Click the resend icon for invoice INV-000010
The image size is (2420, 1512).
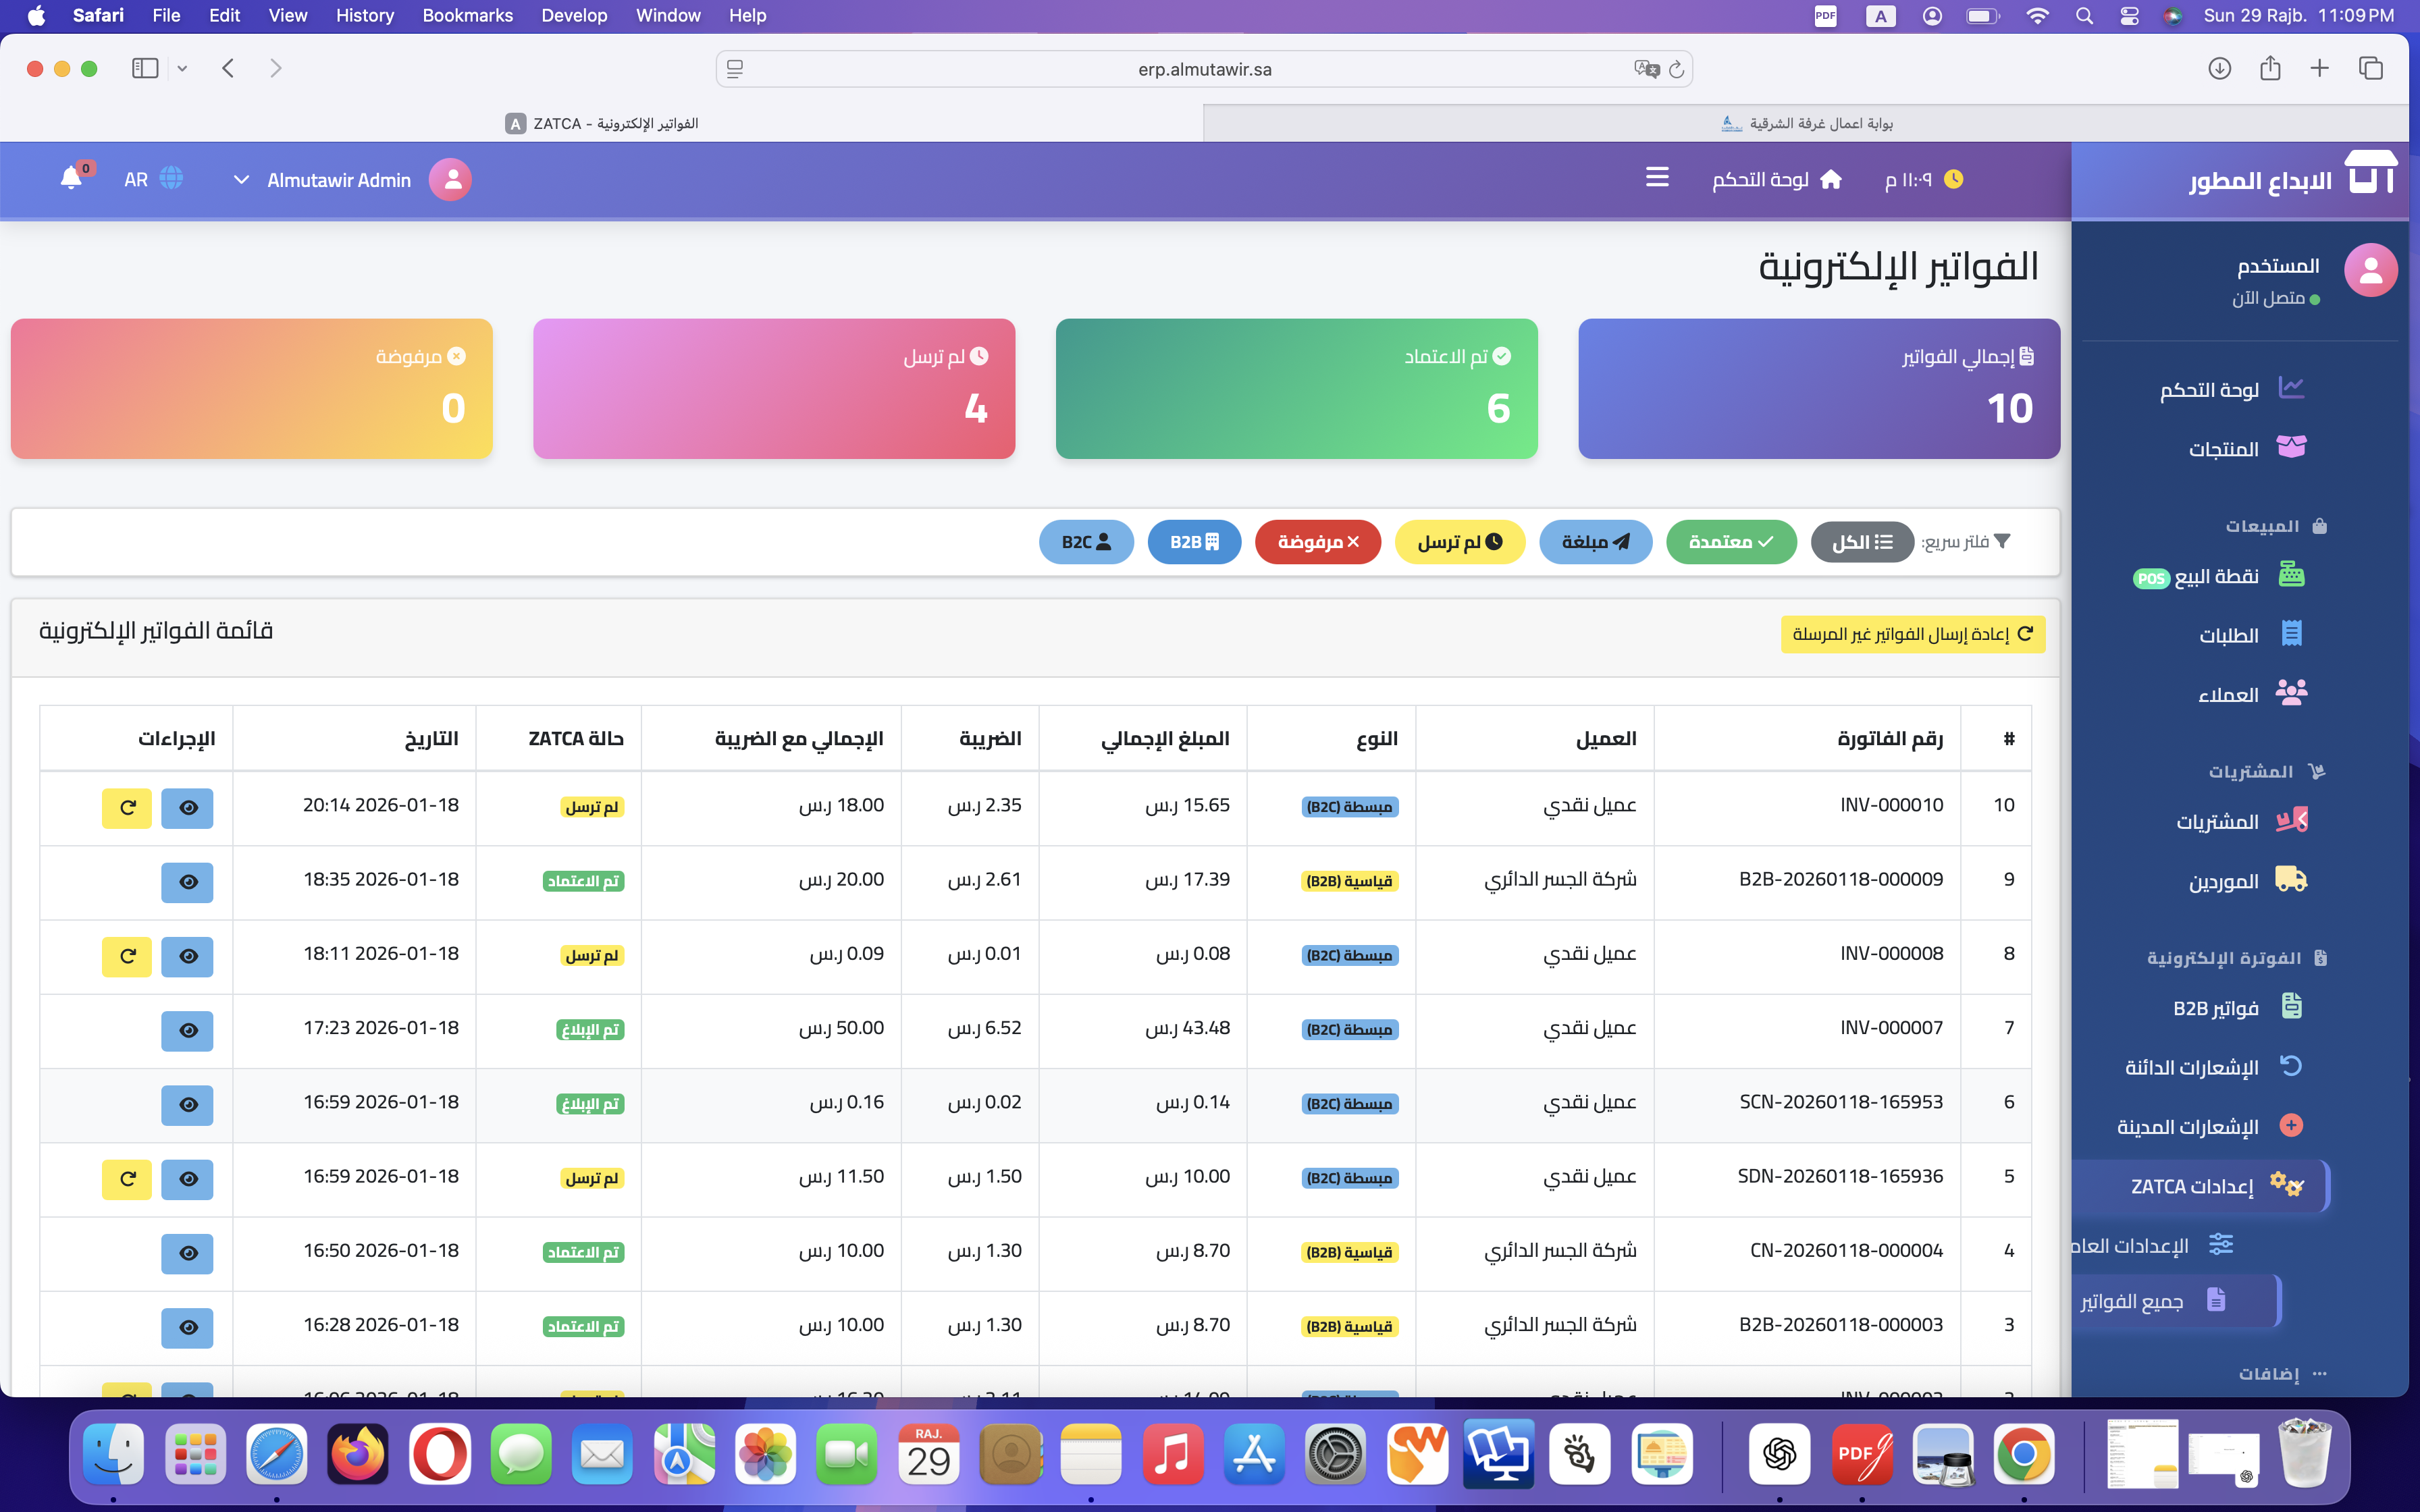tap(127, 807)
